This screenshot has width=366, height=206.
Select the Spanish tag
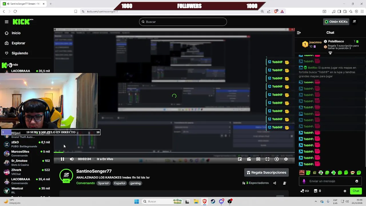tap(104, 183)
